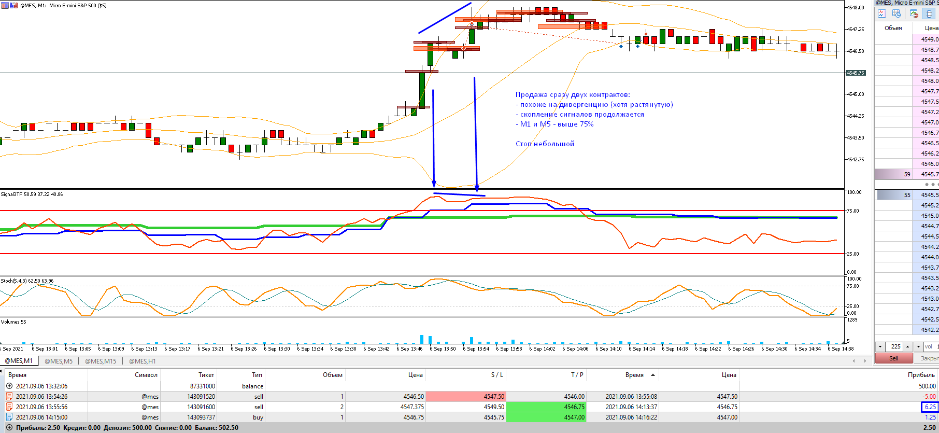Click the sell order 143091600 document icon
This screenshot has height=433, width=939.
point(9,407)
